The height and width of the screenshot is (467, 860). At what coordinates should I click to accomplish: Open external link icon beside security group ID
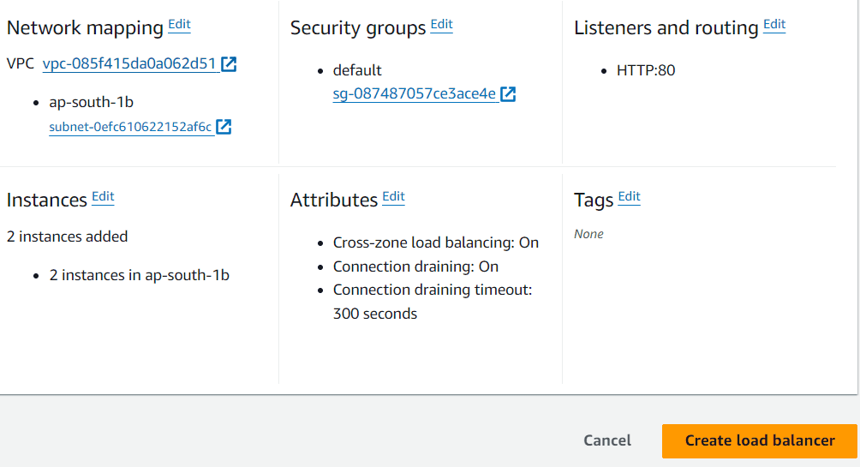508,94
